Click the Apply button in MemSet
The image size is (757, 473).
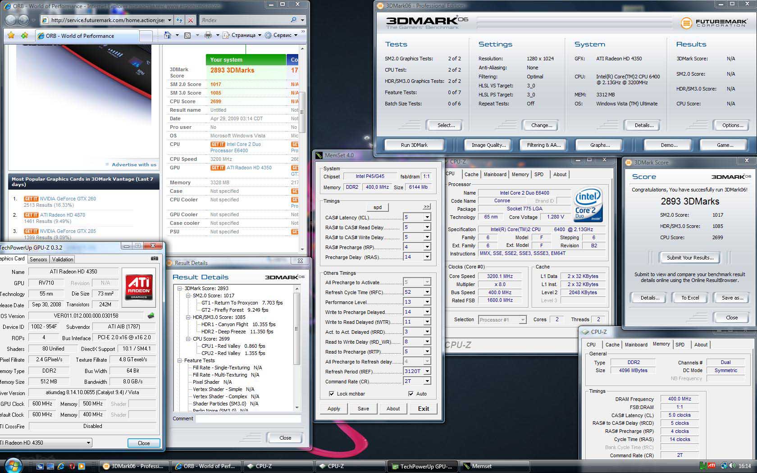[333, 409]
